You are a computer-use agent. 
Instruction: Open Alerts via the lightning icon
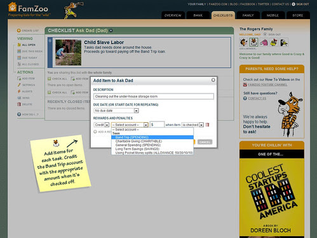[19, 91]
